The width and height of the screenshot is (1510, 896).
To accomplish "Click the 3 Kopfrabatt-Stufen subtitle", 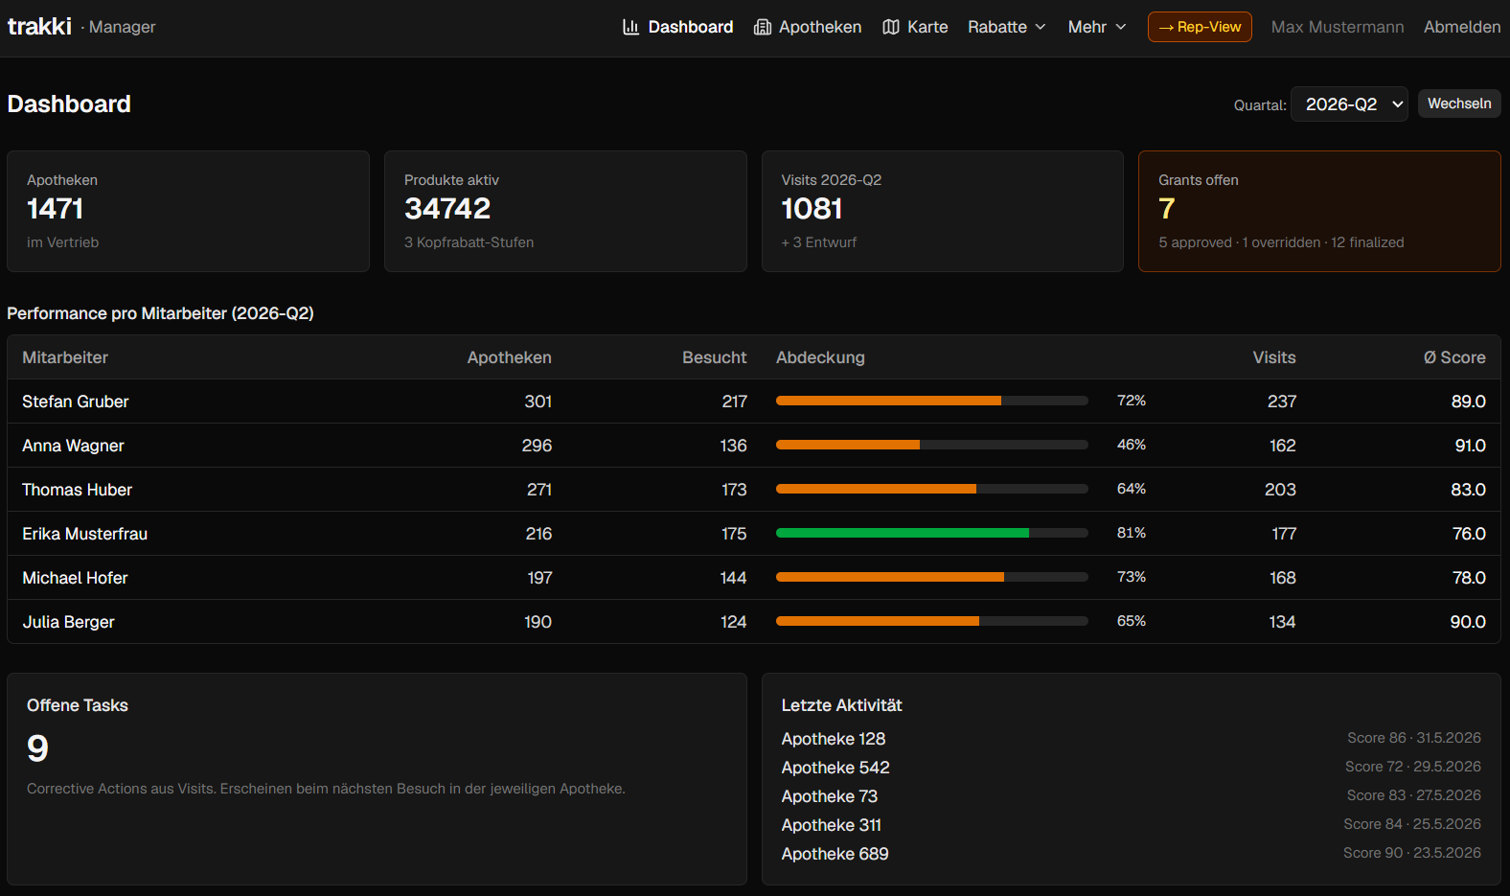I will coord(469,242).
